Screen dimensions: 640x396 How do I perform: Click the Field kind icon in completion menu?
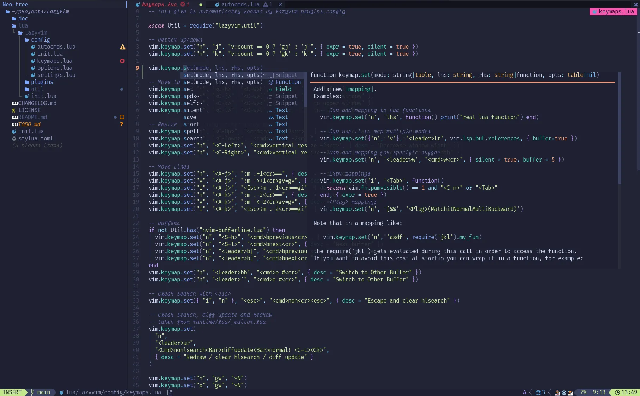click(x=271, y=90)
